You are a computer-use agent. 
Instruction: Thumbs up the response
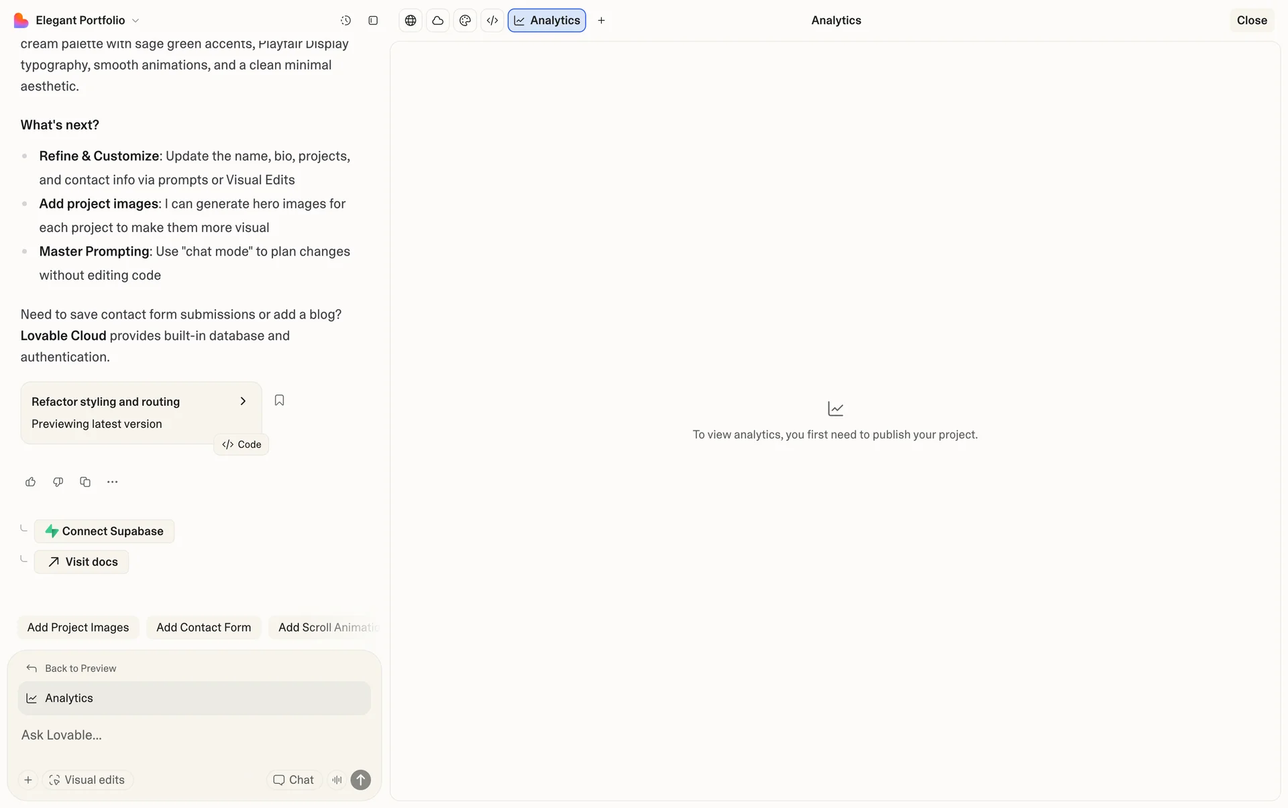(x=30, y=482)
